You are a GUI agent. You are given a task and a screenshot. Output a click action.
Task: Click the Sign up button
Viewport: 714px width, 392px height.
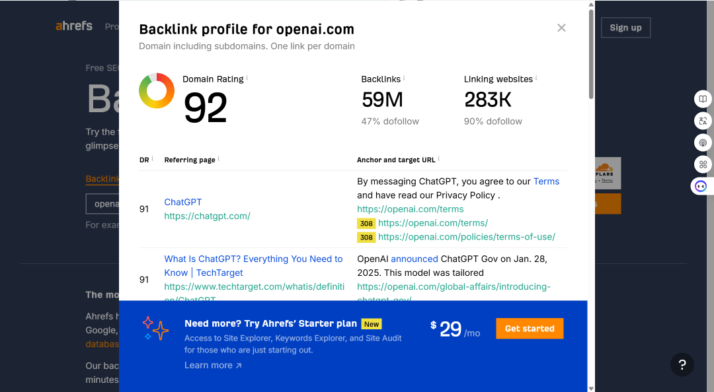[625, 28]
